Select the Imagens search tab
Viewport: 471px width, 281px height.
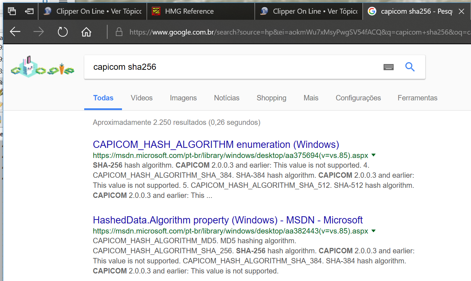click(183, 98)
